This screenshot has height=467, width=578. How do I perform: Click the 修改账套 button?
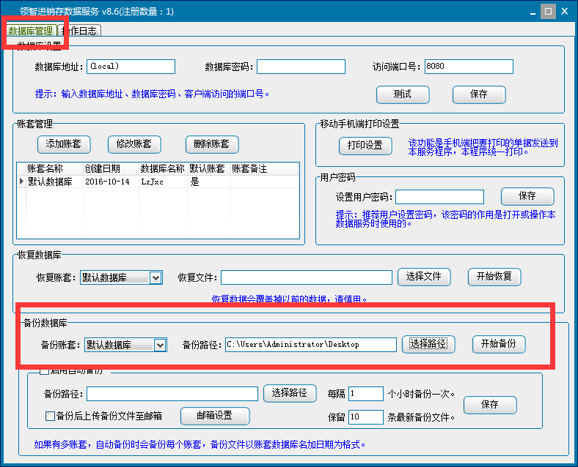point(134,144)
